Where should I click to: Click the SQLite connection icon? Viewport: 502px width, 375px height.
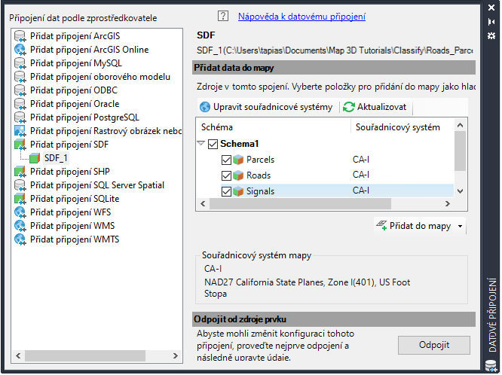(20, 199)
